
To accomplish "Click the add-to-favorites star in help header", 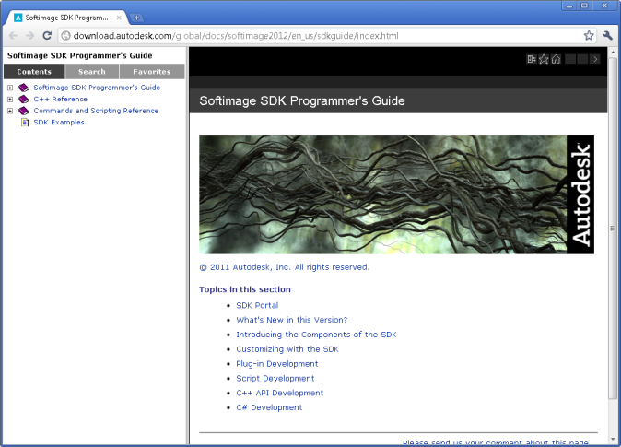I will tap(544, 59).
